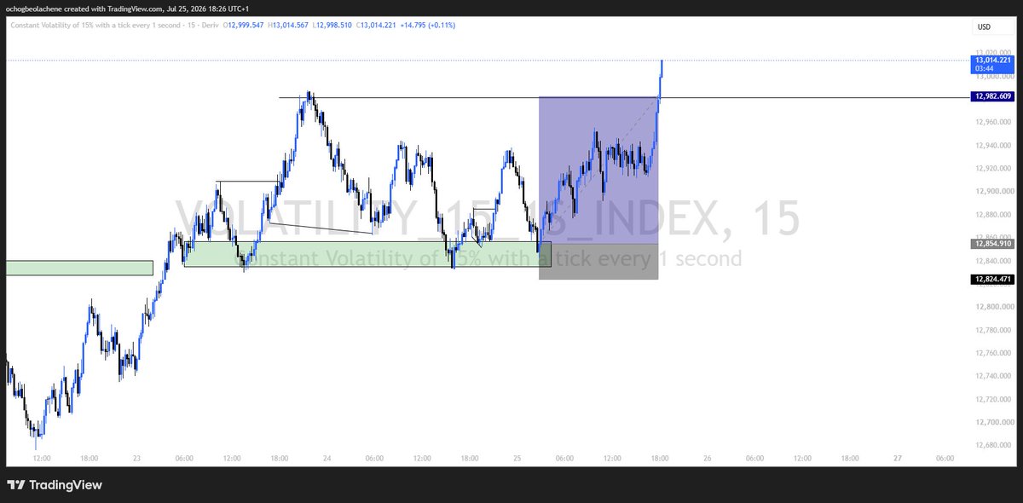Click the 12,824.471 stop-loss price tag
Viewport: 1023px width, 503px height.
click(992, 279)
